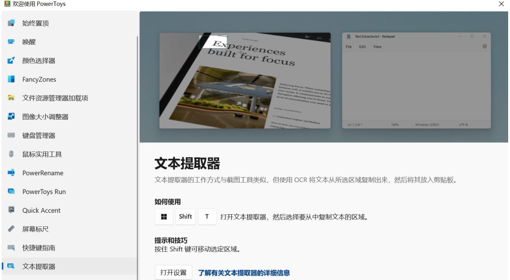
Task: Click the 键盘管理器 keyboard icon
Action: 11,136
